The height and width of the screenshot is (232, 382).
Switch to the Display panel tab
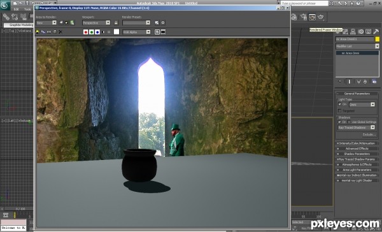coord(368,31)
